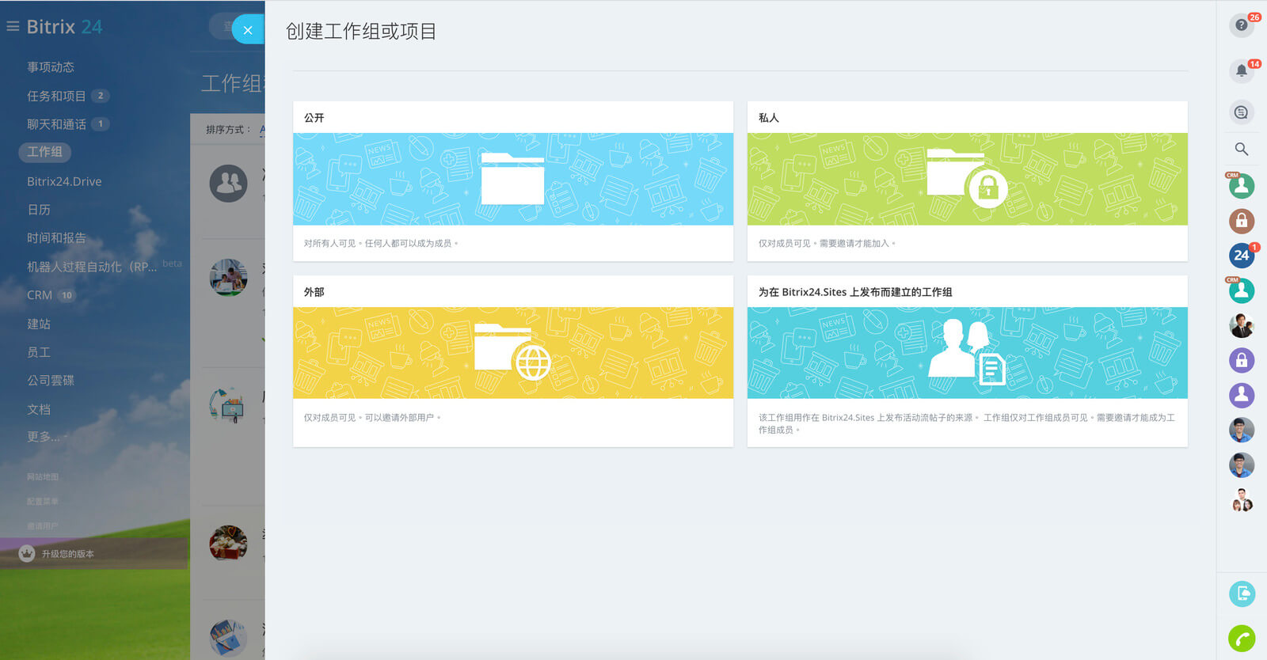This screenshot has height=660, width=1267.
Task: Open the purple lock chat icon
Action: click(1241, 360)
